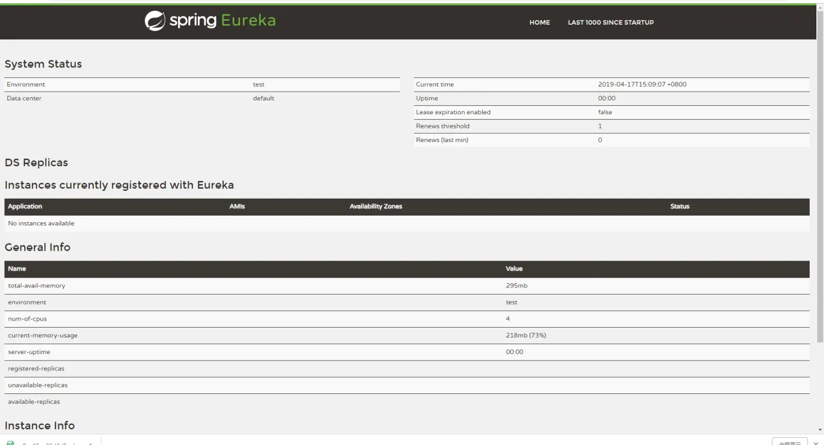Click the General Info heading
Viewport: 824px width, 445px height.
[x=37, y=247]
